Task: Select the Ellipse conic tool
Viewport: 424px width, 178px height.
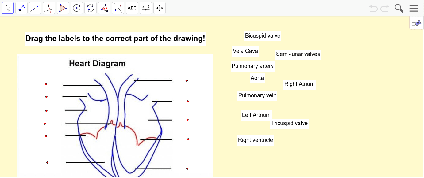Action: pyautogui.click(x=91, y=8)
